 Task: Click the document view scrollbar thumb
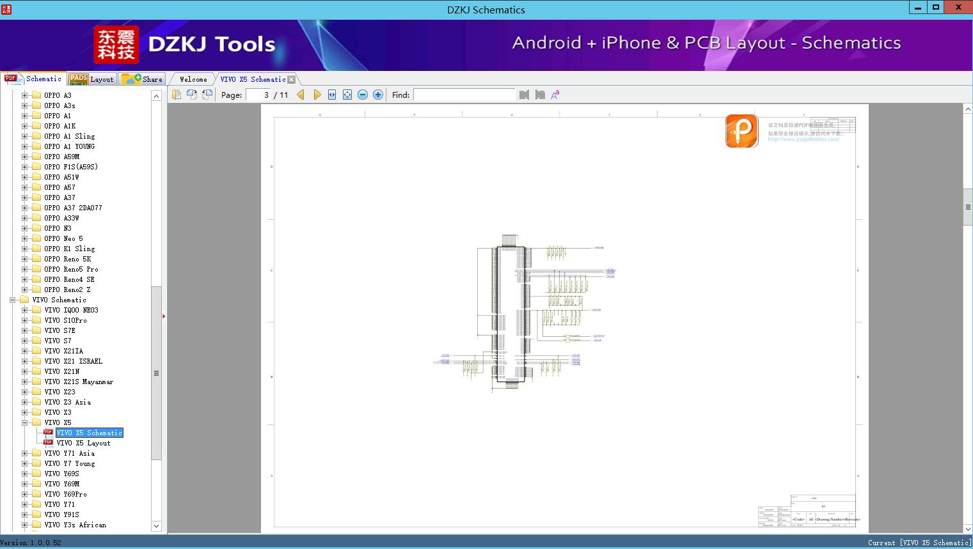pyautogui.click(x=968, y=207)
